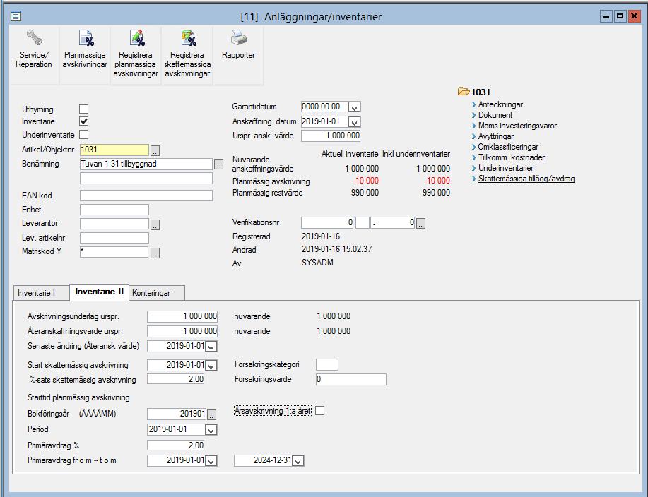This screenshot has height=497, width=648.
Task: Open Start skattemässig avskrivning date dropdown
Action: [211, 366]
